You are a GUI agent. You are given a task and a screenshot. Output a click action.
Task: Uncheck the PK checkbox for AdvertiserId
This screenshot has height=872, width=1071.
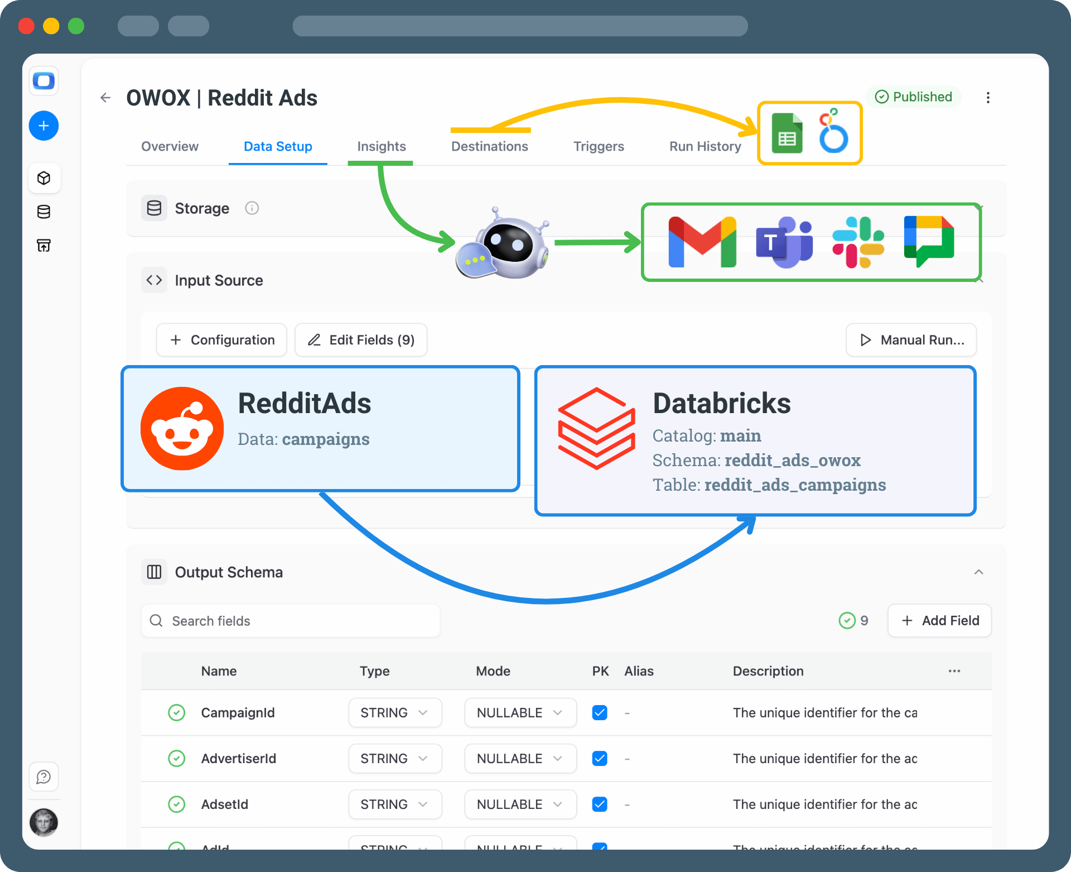click(600, 758)
